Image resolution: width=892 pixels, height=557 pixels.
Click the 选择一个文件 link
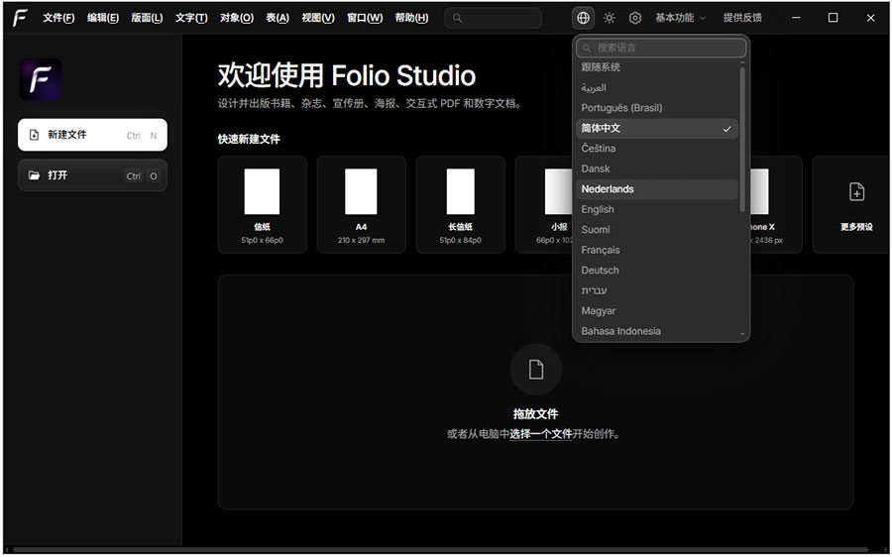tap(540, 433)
